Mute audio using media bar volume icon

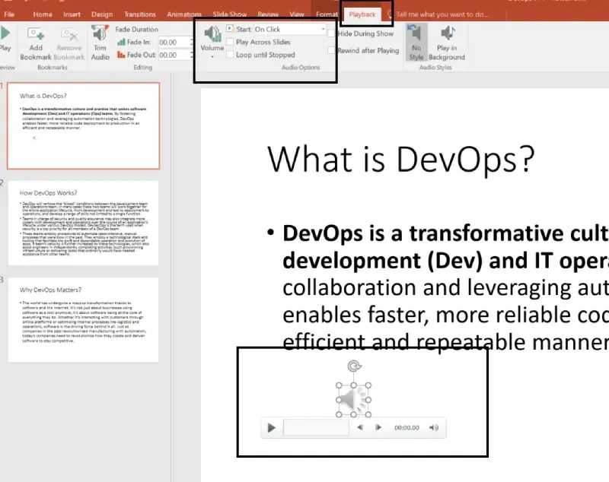tap(434, 427)
